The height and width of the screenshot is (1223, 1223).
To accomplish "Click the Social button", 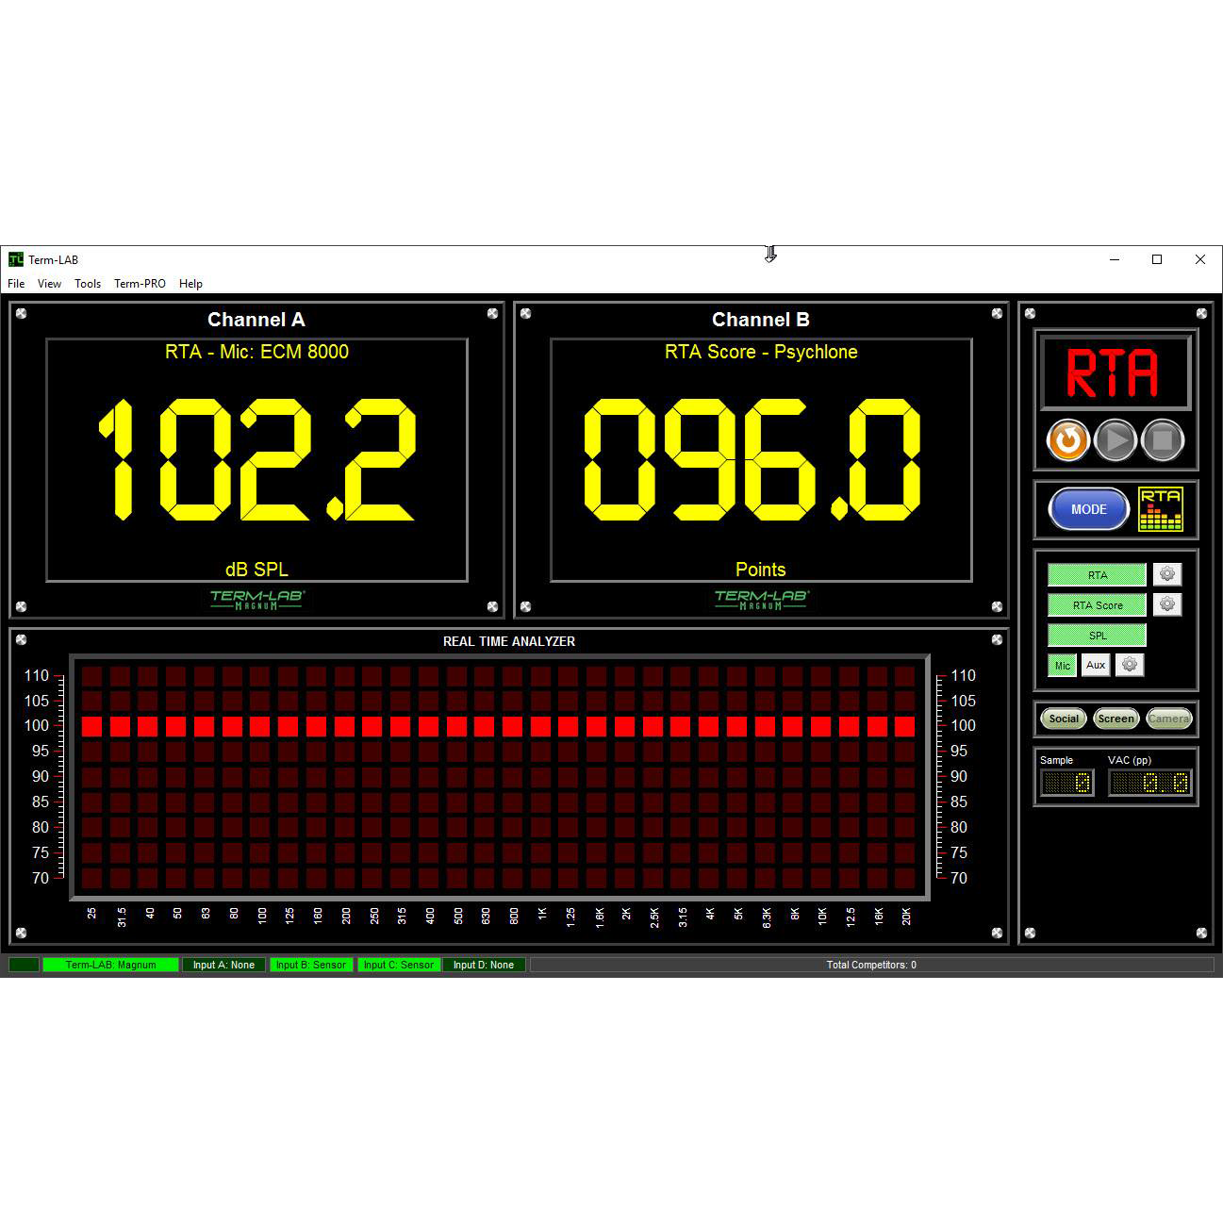I will pos(1064,719).
